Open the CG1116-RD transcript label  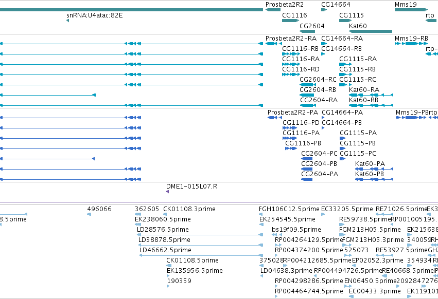click(301, 69)
